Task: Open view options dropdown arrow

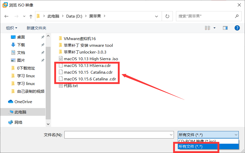Action: point(215,28)
